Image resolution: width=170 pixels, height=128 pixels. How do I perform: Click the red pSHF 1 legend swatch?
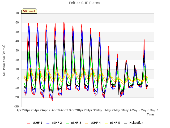28,123
